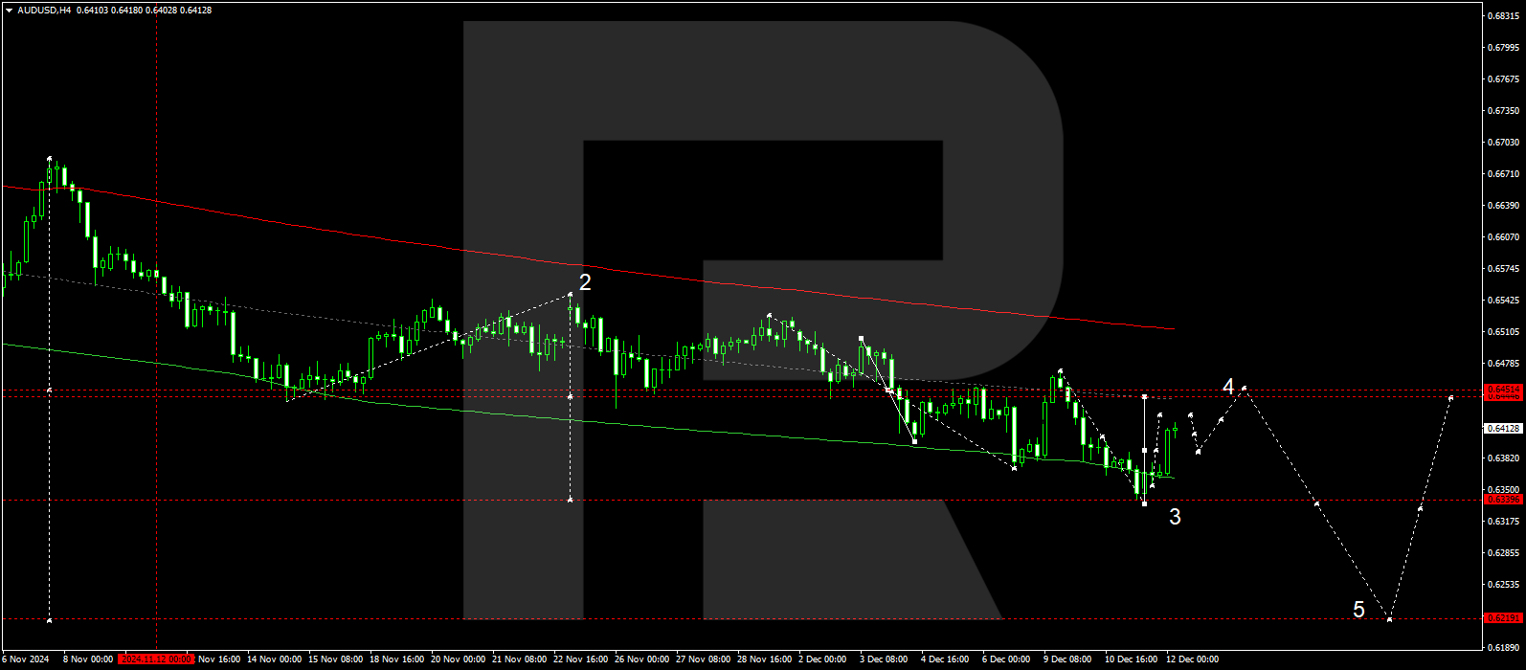Screen dimensions: 1526x670
Task: Click the red 0.62191 price level tag
Action: (1502, 618)
